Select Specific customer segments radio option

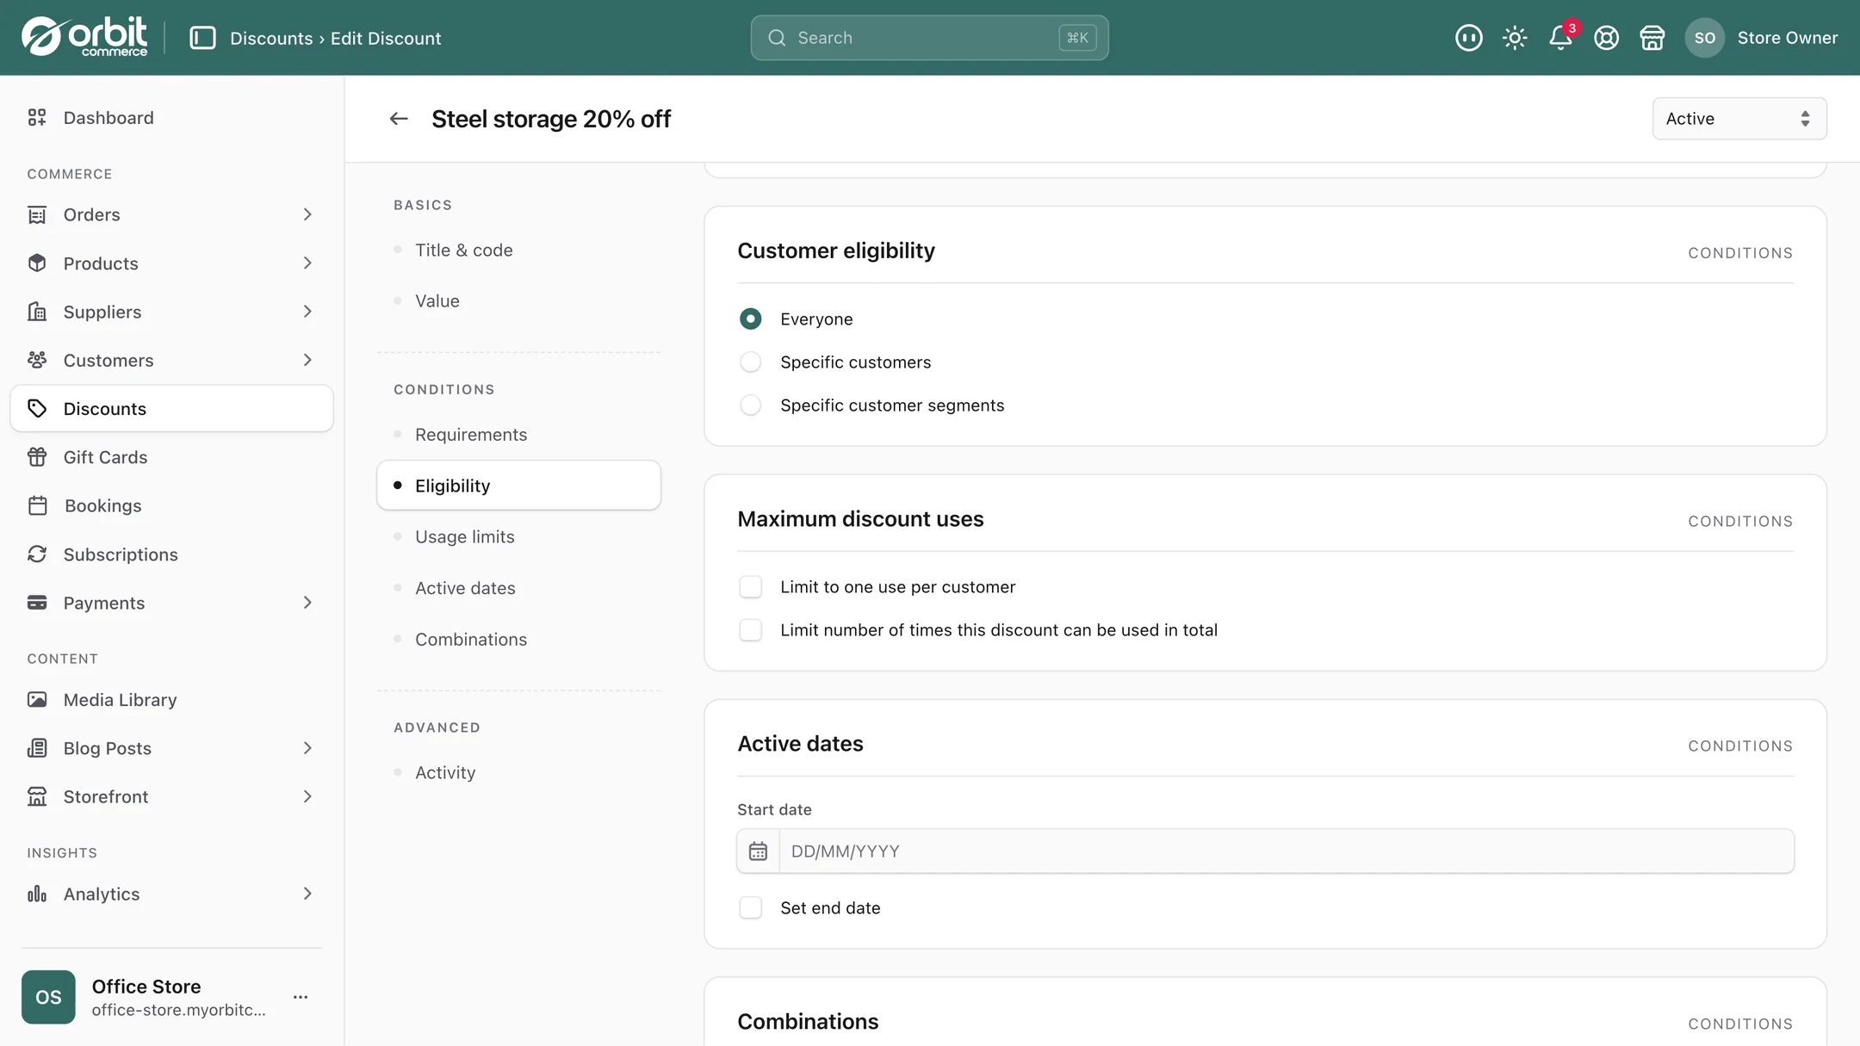751,405
